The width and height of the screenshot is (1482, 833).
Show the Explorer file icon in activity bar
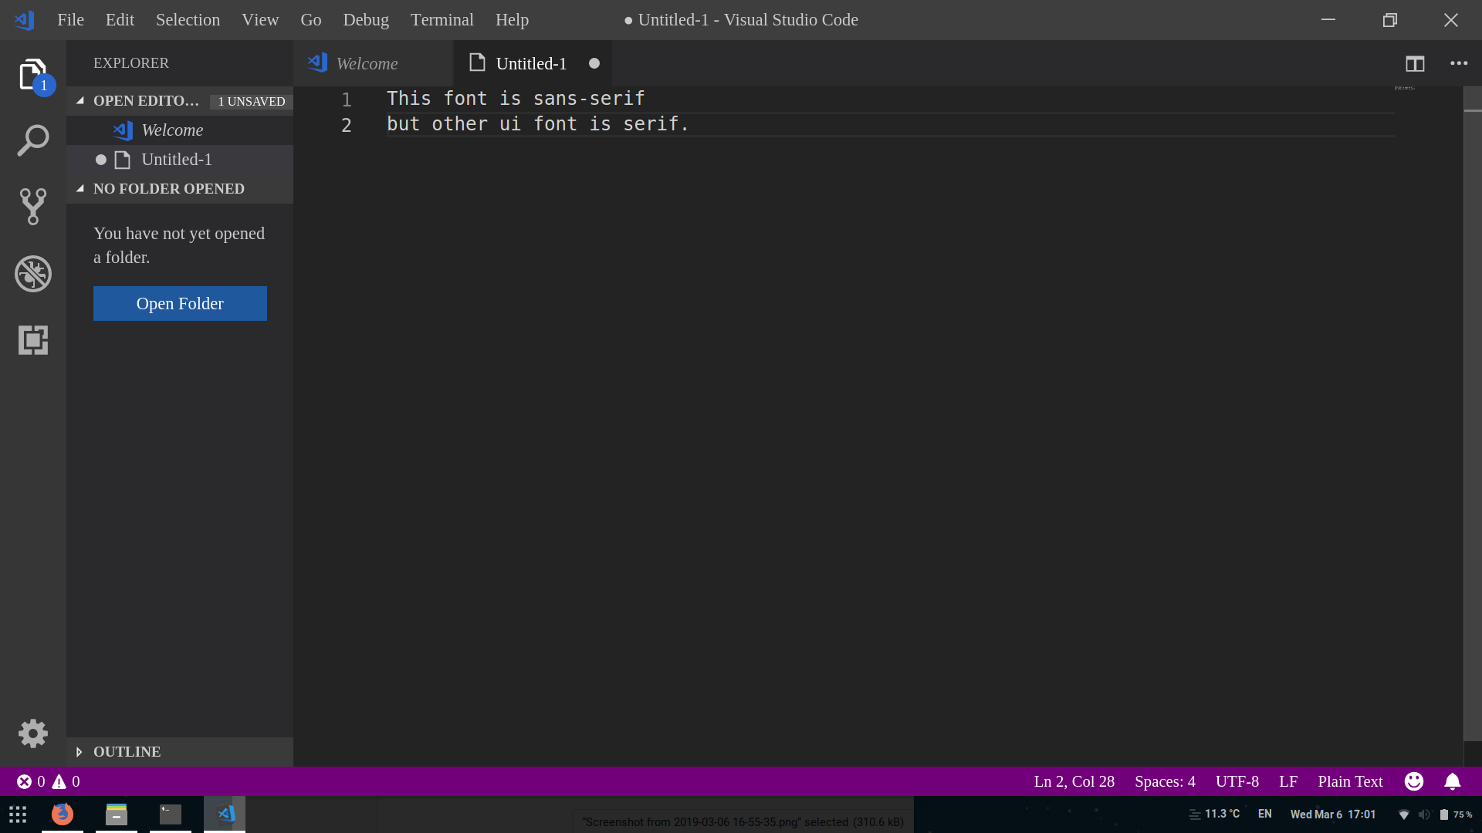(32, 75)
